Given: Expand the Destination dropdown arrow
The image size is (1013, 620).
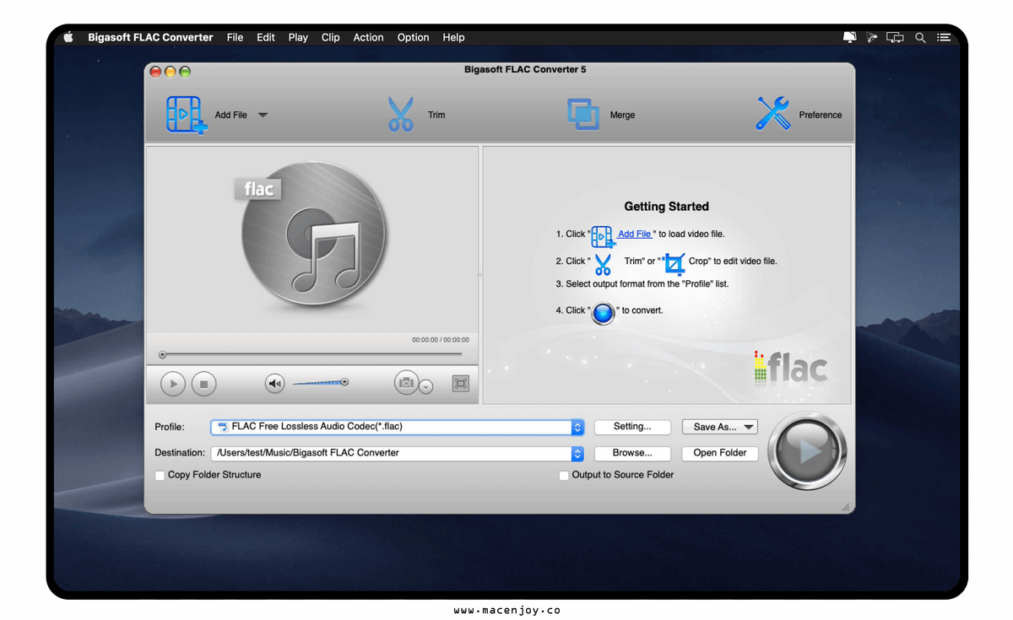Looking at the screenshot, I should [x=577, y=453].
